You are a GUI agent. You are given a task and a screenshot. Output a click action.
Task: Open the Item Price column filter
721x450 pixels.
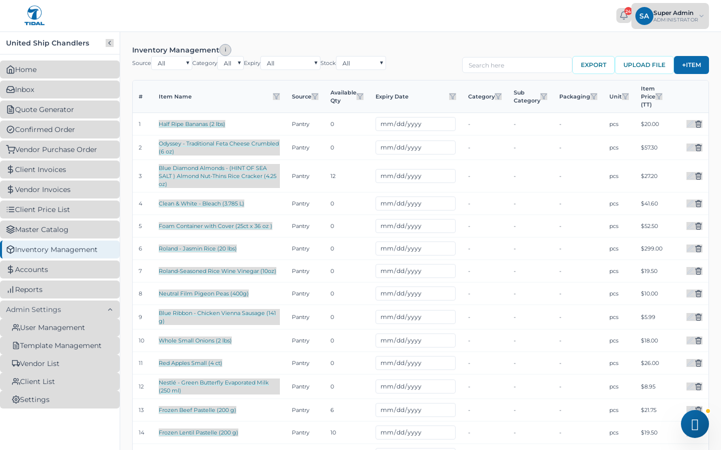pos(659,96)
